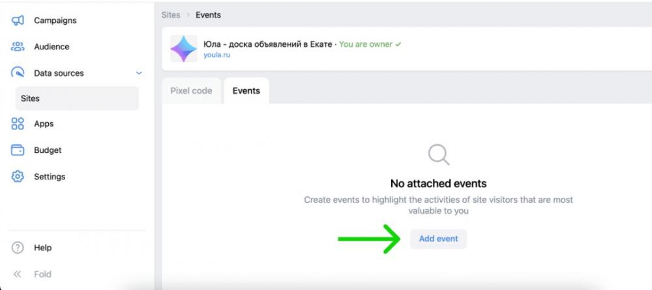Switch to the Pixel code tab
The height and width of the screenshot is (290, 652).
pyautogui.click(x=191, y=91)
